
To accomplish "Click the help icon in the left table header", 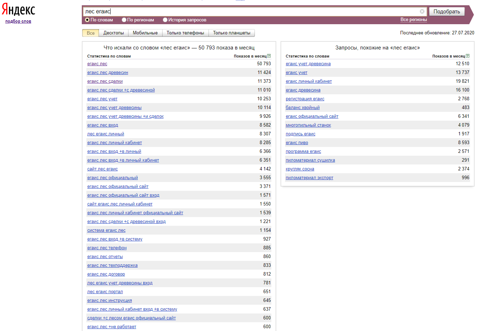I will 269,56.
